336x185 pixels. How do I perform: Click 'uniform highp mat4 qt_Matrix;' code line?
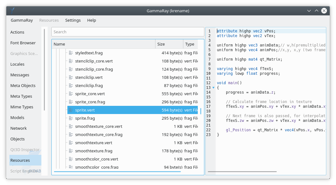click(249, 59)
